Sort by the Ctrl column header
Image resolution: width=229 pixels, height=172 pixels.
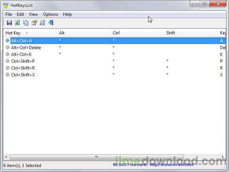[137, 33]
